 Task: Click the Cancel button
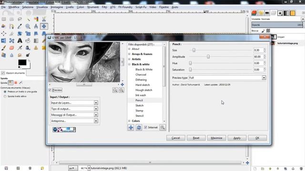[x=176, y=138]
